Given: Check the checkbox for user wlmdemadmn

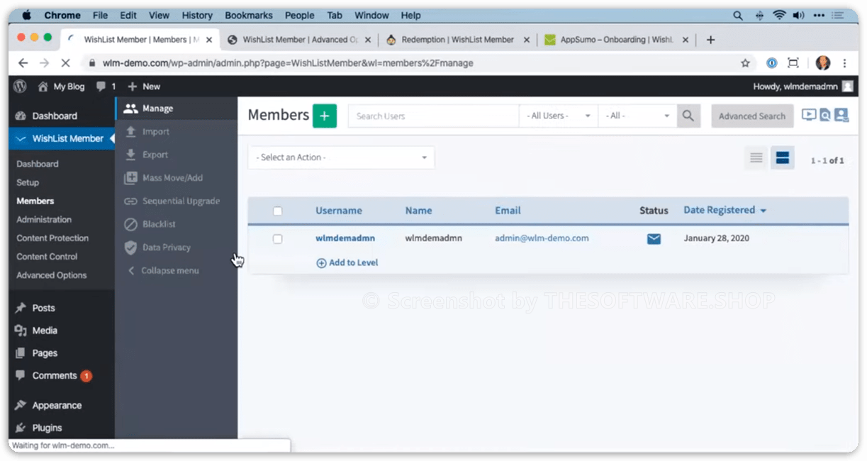Looking at the screenshot, I should coord(277,239).
